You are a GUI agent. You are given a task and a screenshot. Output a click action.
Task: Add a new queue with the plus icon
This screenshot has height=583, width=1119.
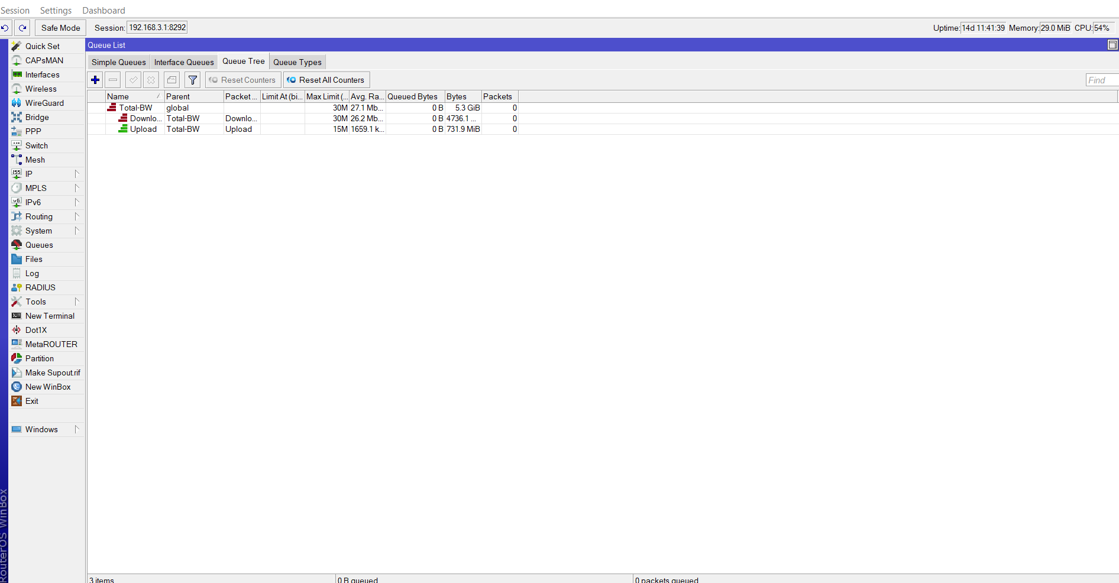95,80
